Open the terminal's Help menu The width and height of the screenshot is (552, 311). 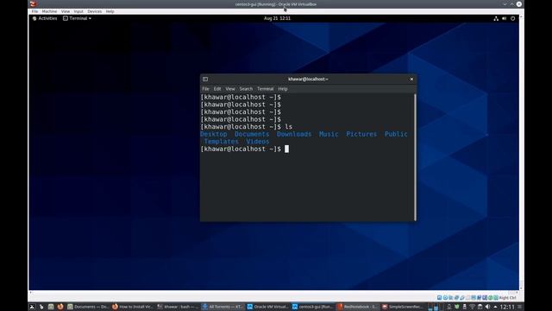[x=283, y=89]
